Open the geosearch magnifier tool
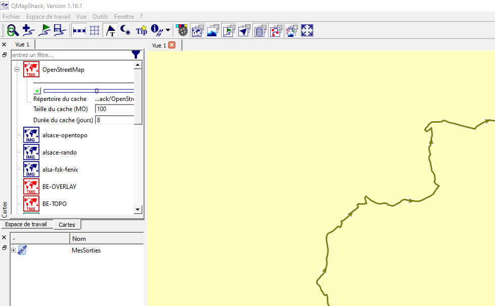495x306 pixels. tap(13, 30)
